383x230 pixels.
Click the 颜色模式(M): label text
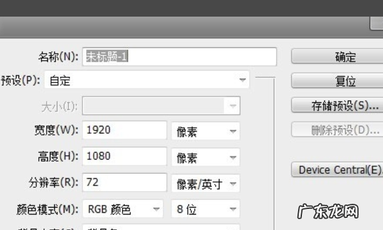tap(47, 210)
